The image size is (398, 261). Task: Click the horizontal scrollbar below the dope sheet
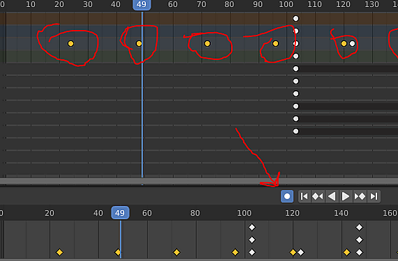[x=199, y=181]
